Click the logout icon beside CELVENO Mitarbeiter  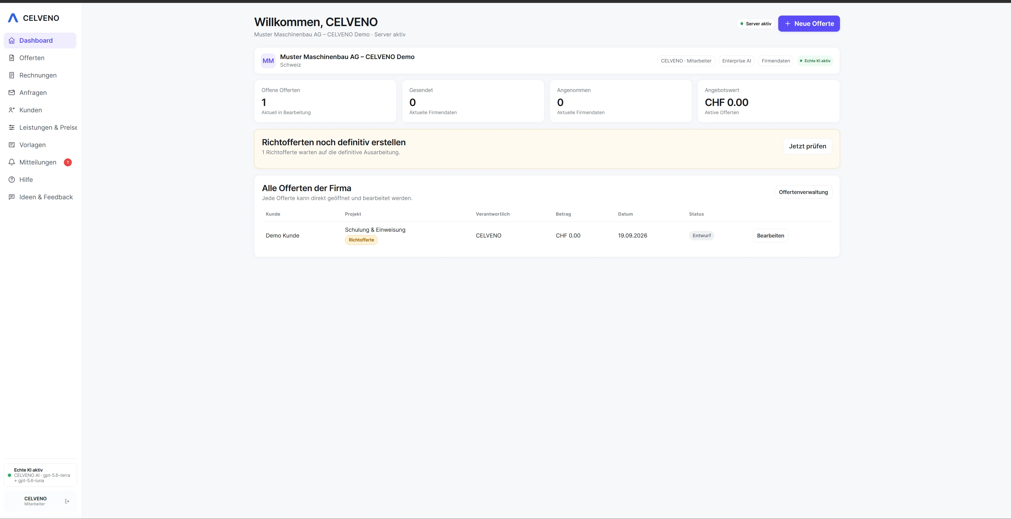pos(67,501)
